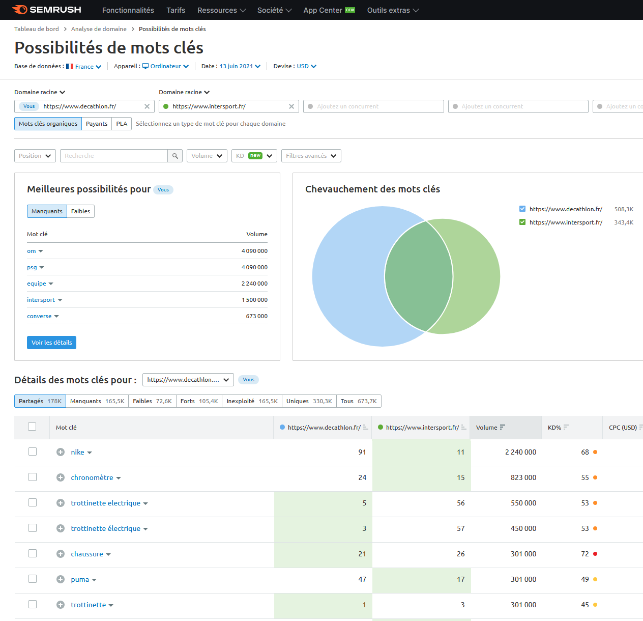The image size is (643, 621).
Task: Switch to the Manquants 165,5K tab
Action: tap(97, 401)
